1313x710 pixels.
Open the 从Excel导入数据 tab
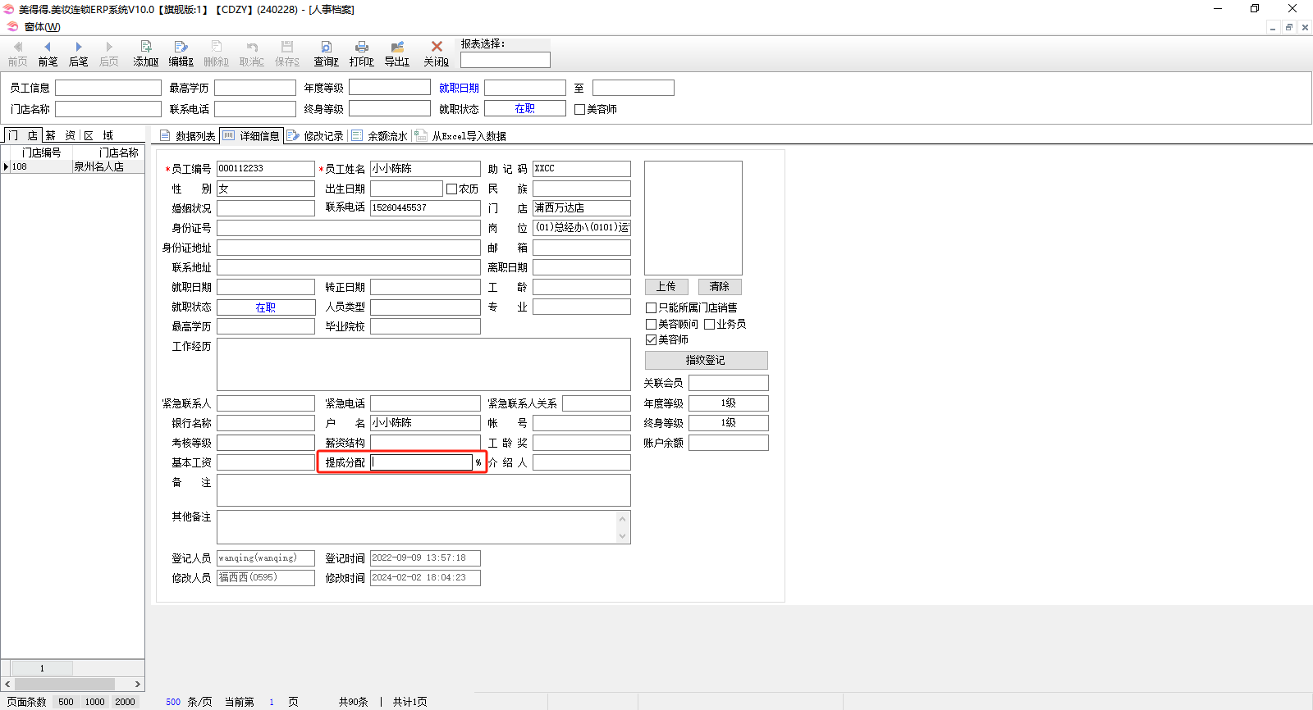460,136
